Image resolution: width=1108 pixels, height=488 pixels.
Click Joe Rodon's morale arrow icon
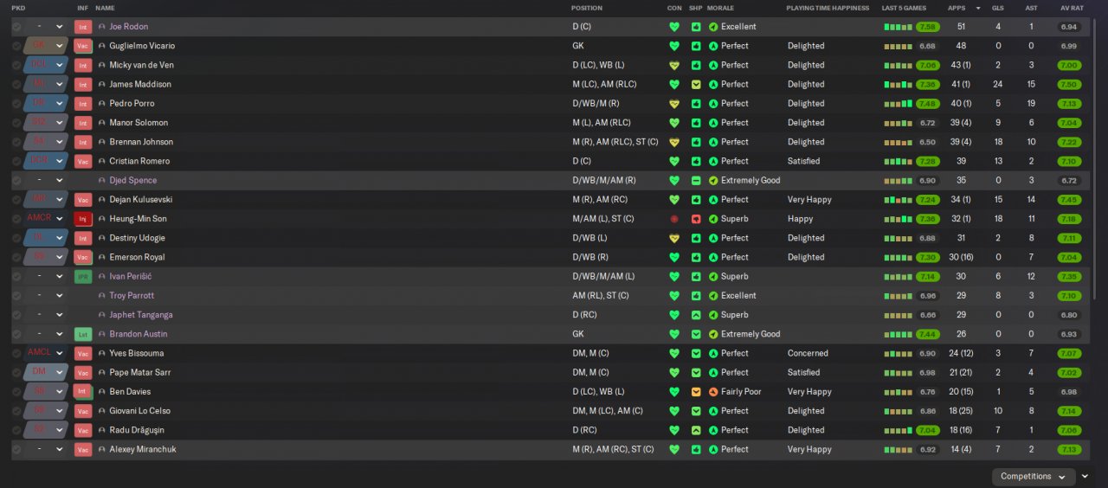point(713,27)
